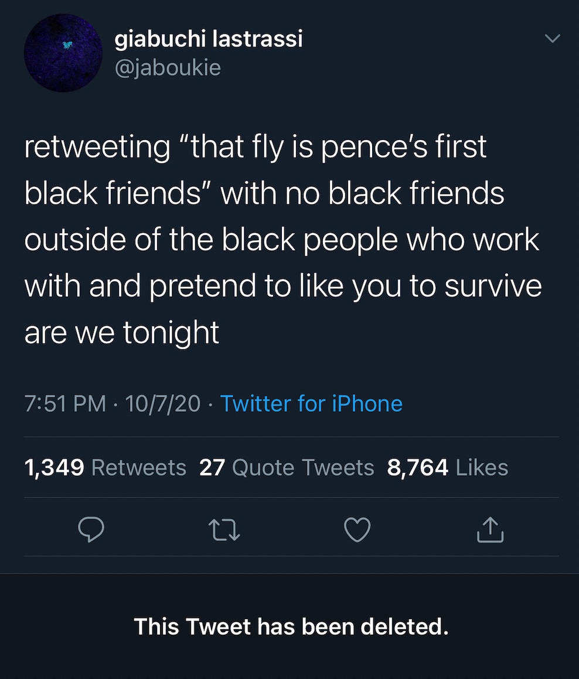View the 27 Quote Tweets list

pyautogui.click(x=287, y=468)
